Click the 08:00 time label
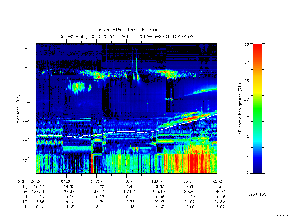Viewport: 289px width, 217px height. pyautogui.click(x=97, y=181)
